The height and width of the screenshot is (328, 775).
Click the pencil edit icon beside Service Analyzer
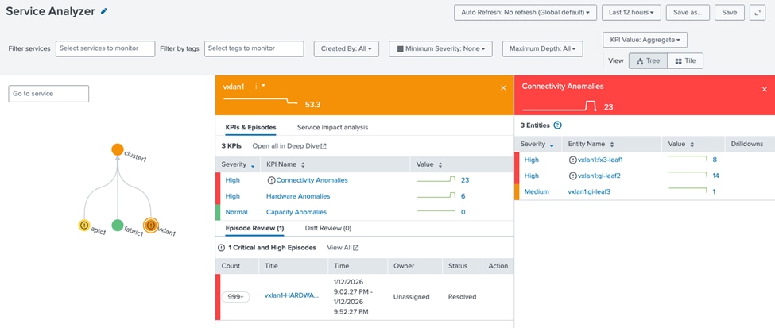point(104,12)
